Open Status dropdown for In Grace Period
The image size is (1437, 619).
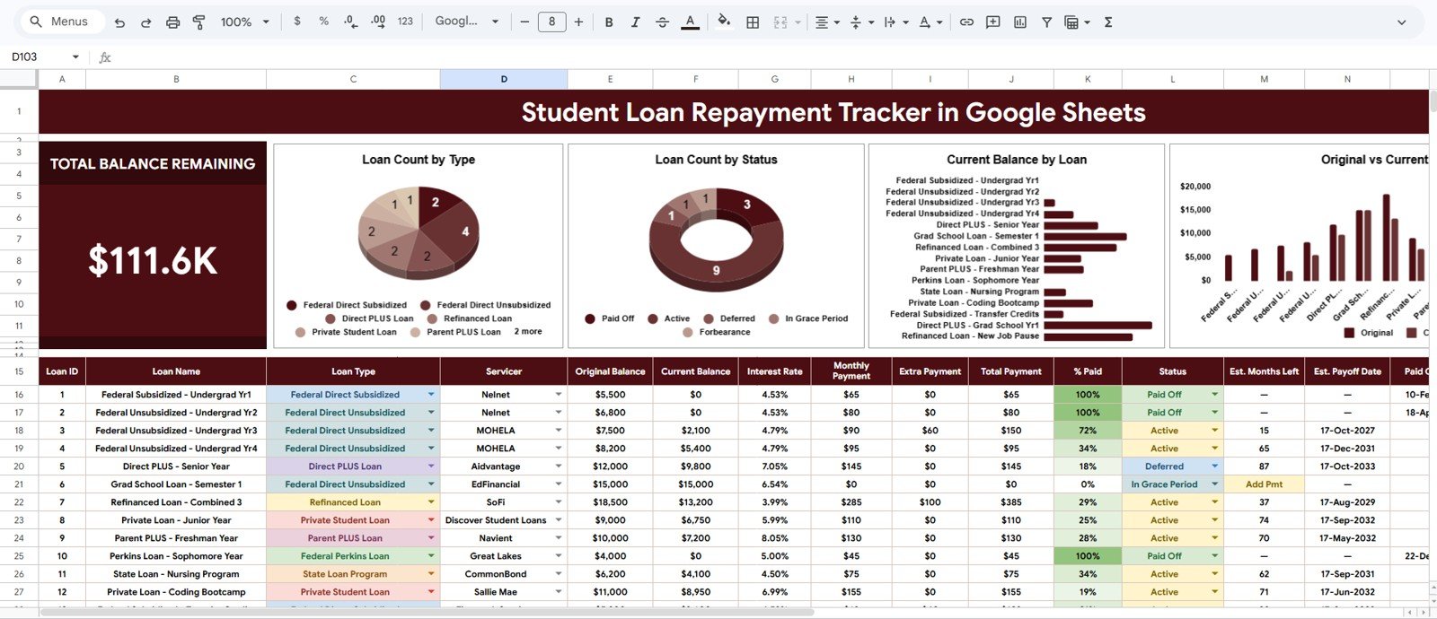(1214, 484)
